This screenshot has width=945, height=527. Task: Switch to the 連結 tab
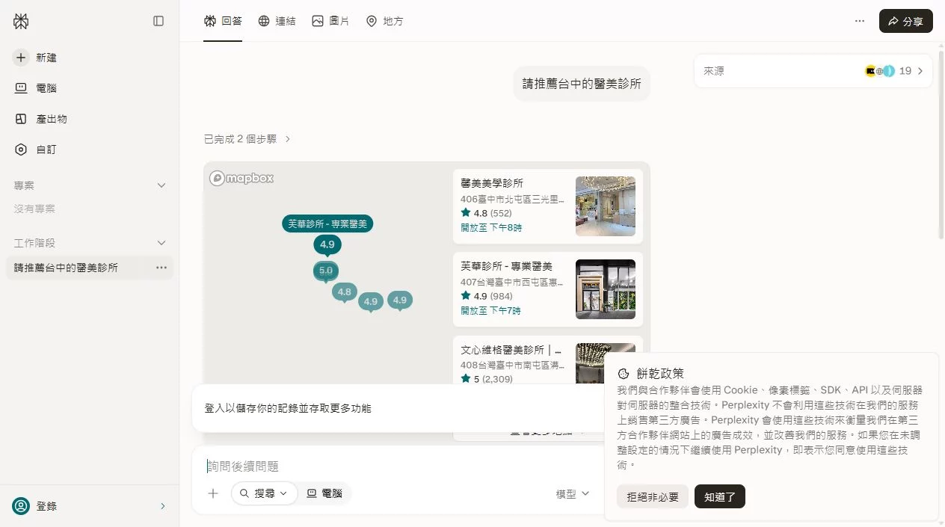click(277, 21)
